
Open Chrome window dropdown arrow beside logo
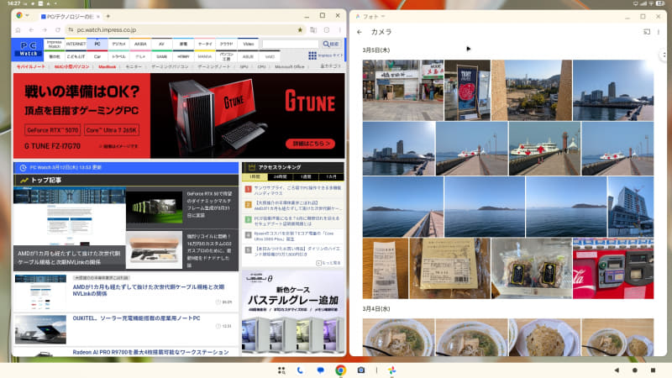pyautogui.click(x=27, y=16)
